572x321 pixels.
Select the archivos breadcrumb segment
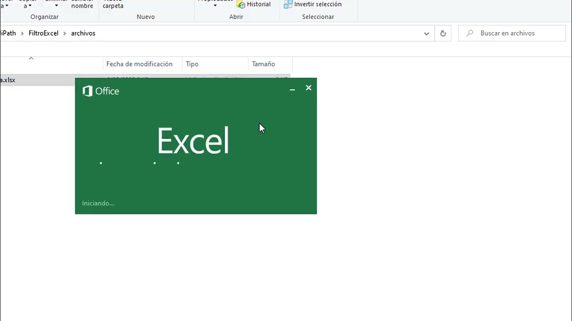(x=83, y=33)
